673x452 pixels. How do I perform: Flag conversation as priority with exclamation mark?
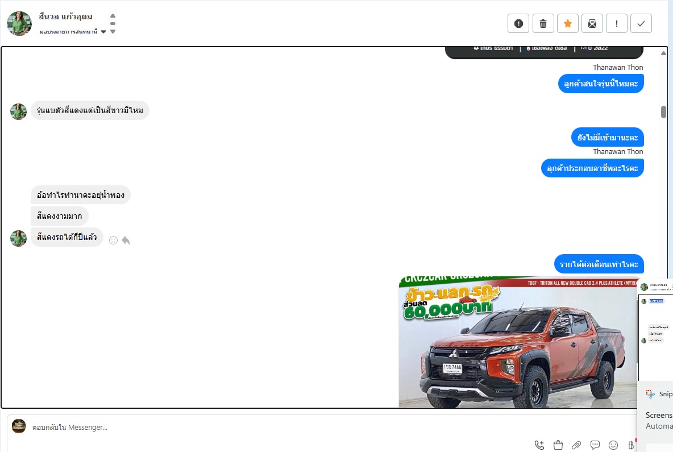tap(616, 23)
